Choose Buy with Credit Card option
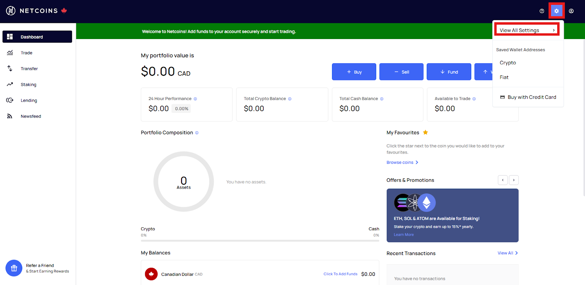The height and width of the screenshot is (285, 585). click(x=528, y=97)
